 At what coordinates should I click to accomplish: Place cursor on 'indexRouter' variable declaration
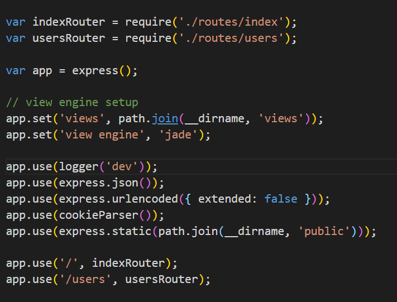(x=69, y=22)
